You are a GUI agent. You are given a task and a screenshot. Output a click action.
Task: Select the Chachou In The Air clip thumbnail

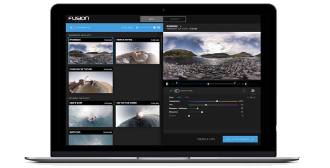pos(91,80)
